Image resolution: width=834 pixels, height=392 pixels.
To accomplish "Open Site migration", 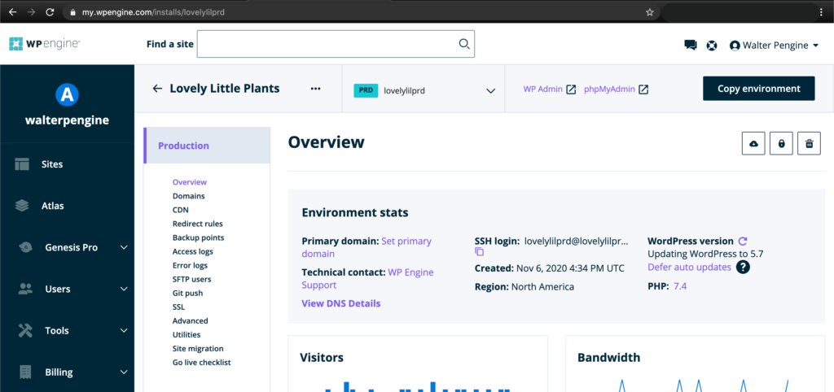I will 198,348.
